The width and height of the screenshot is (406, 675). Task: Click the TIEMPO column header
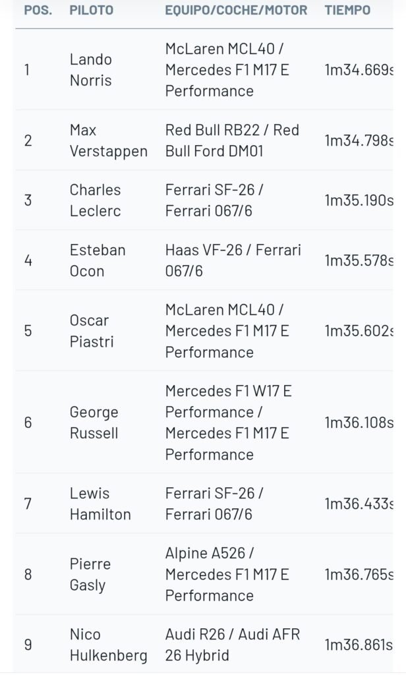point(347,11)
